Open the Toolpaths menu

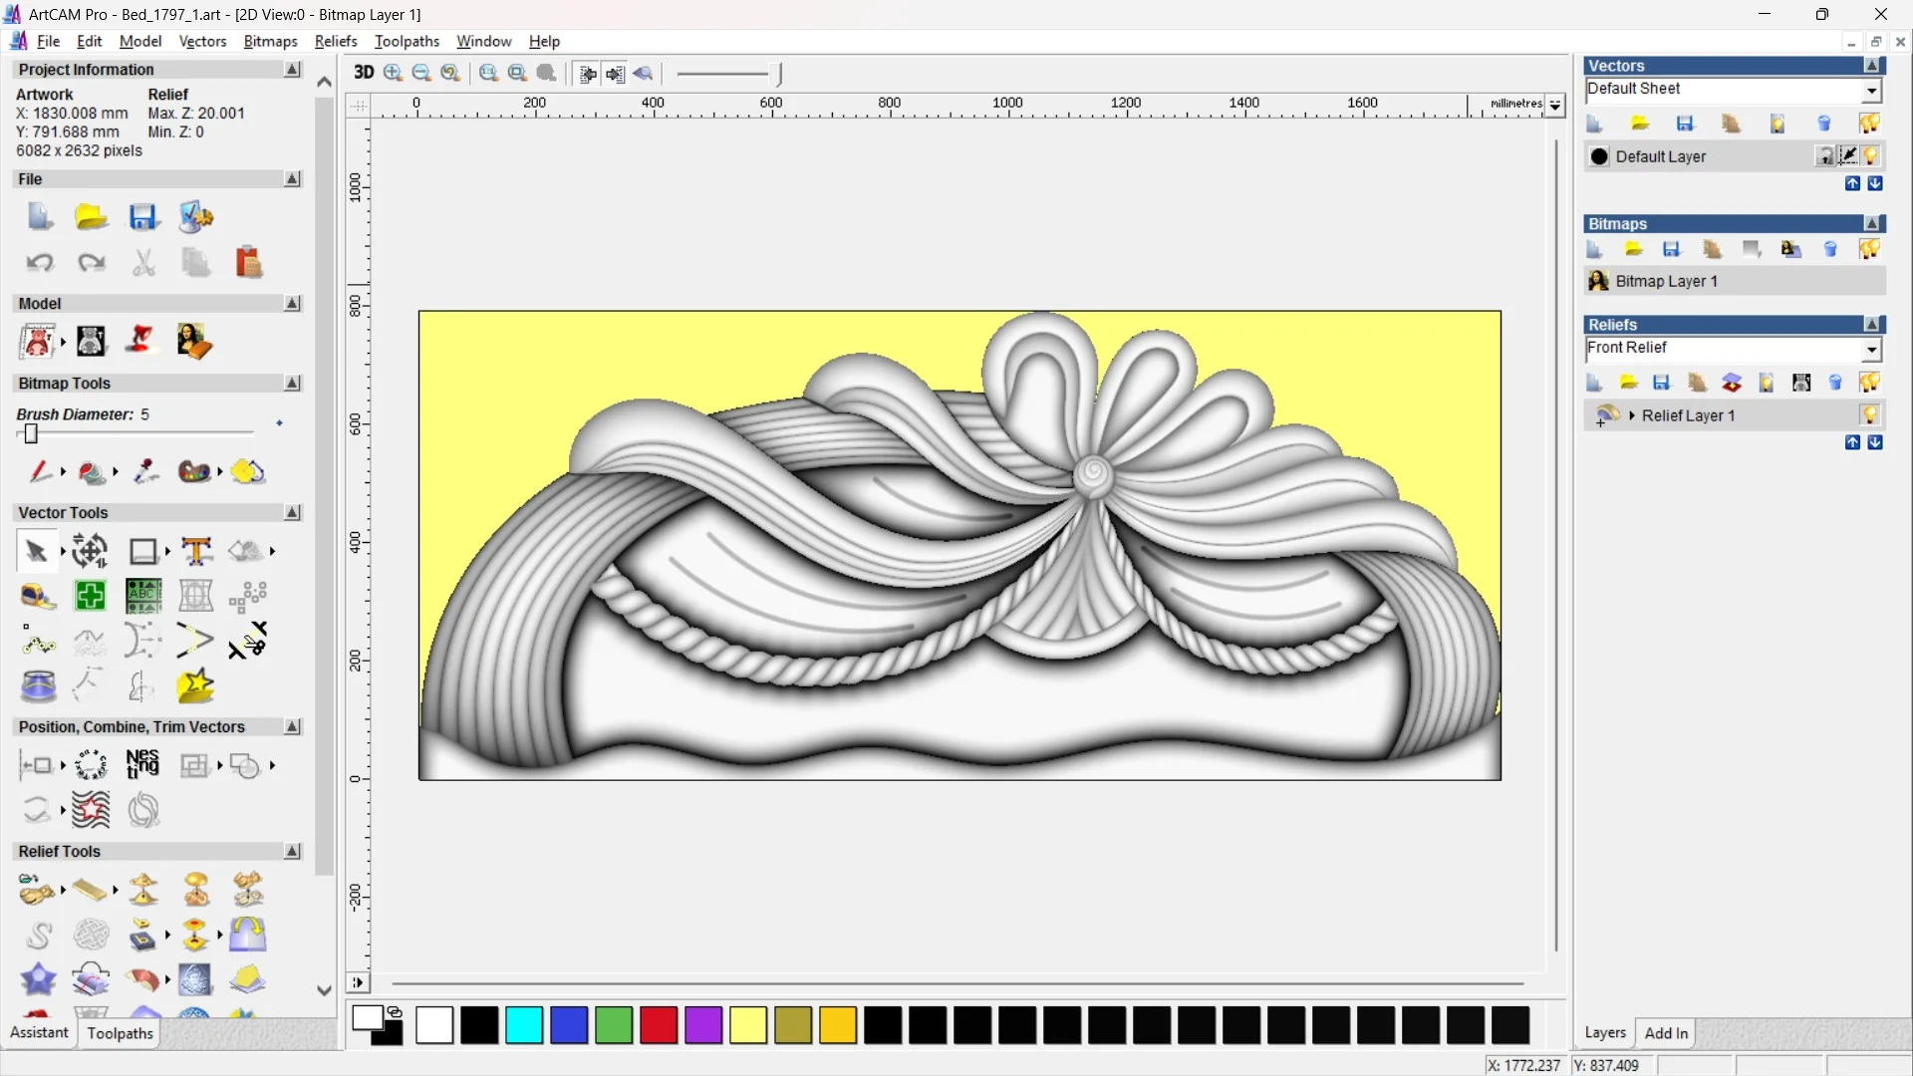[407, 41]
